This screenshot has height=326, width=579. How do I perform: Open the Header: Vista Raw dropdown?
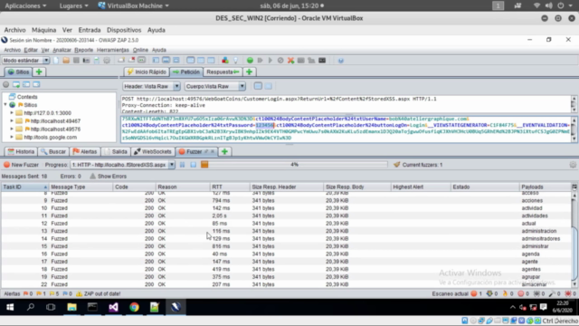click(x=151, y=86)
